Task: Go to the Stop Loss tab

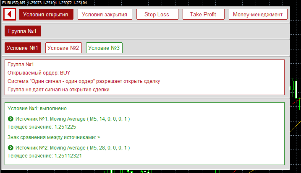Action: (x=157, y=14)
